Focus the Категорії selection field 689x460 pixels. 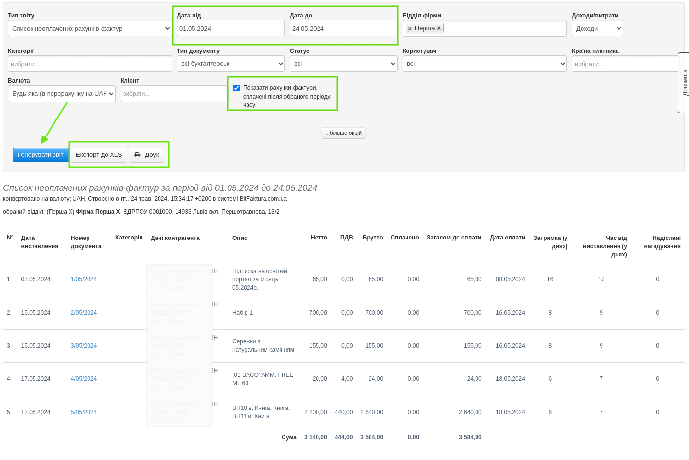coord(89,64)
